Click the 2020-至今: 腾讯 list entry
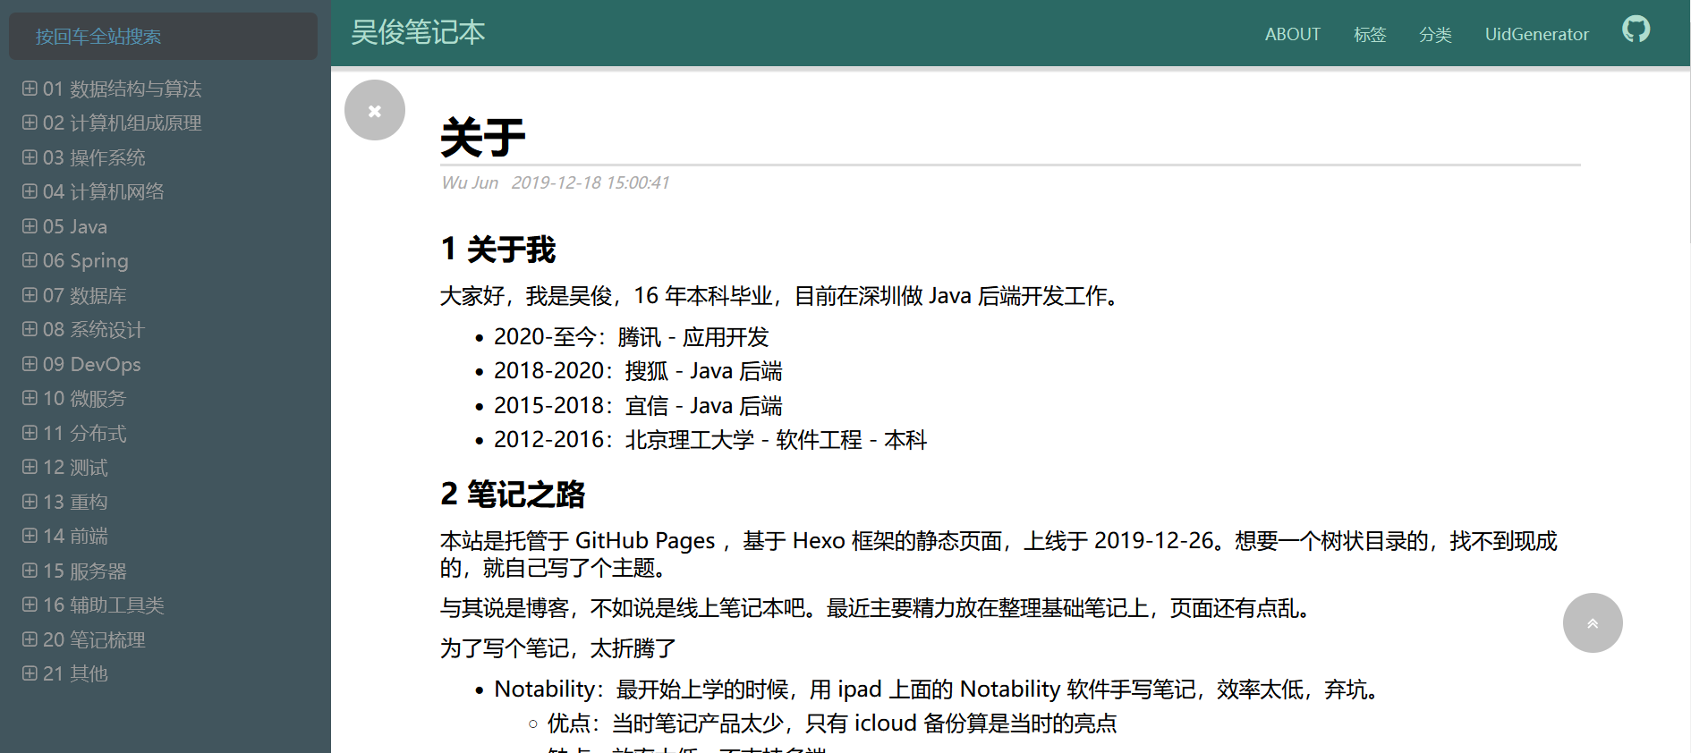Image resolution: width=1691 pixels, height=753 pixels. (x=632, y=337)
